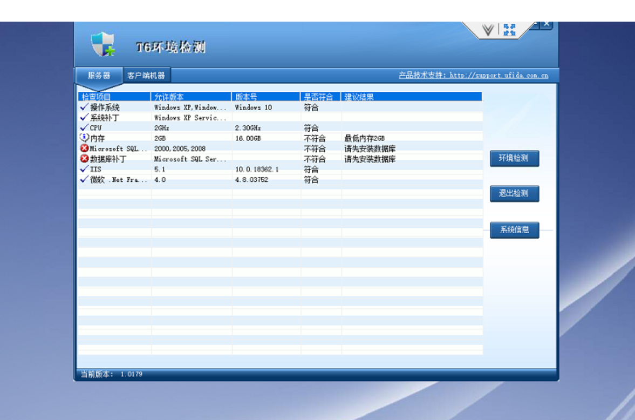Click the '4.0' allowed version cell
635x420 pixels.
click(160, 180)
